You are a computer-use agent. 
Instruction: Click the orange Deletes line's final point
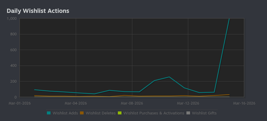[x=229, y=95]
